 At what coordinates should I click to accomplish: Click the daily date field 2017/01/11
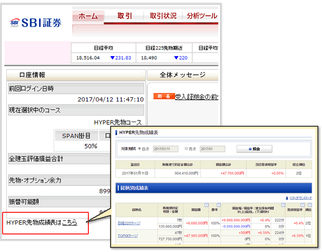click(165, 149)
